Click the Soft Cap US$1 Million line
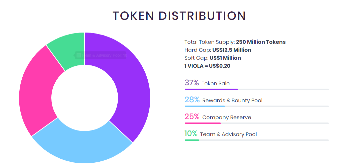Screen dimensions: 361x165 click(212, 58)
